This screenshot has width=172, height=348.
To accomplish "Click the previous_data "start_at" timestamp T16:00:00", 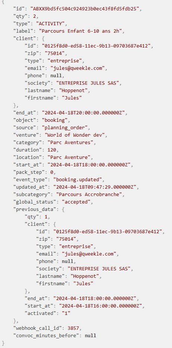I will pos(100,306).
